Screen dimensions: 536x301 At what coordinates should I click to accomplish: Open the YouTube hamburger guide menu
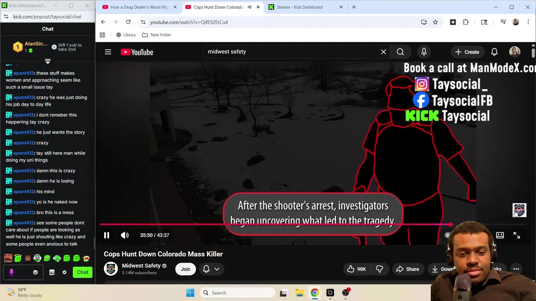[108, 52]
